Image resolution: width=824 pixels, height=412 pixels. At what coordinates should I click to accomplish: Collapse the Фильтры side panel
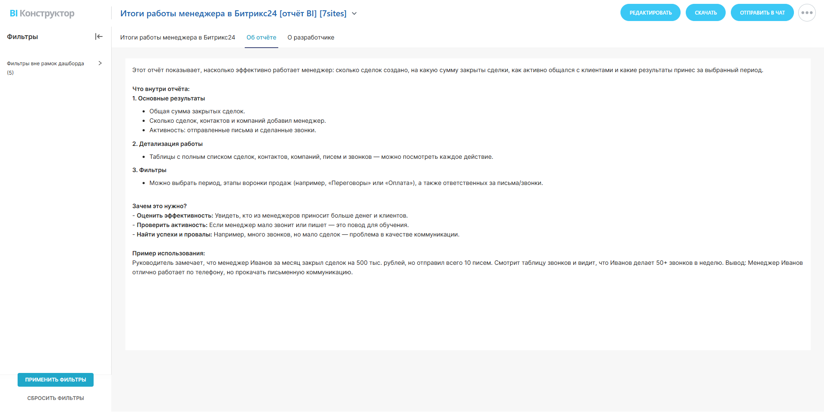(99, 36)
